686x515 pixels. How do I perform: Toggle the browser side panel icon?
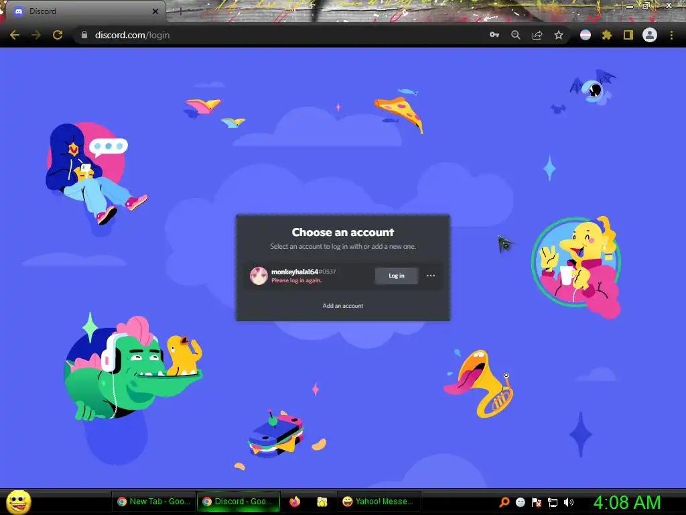pyautogui.click(x=628, y=35)
